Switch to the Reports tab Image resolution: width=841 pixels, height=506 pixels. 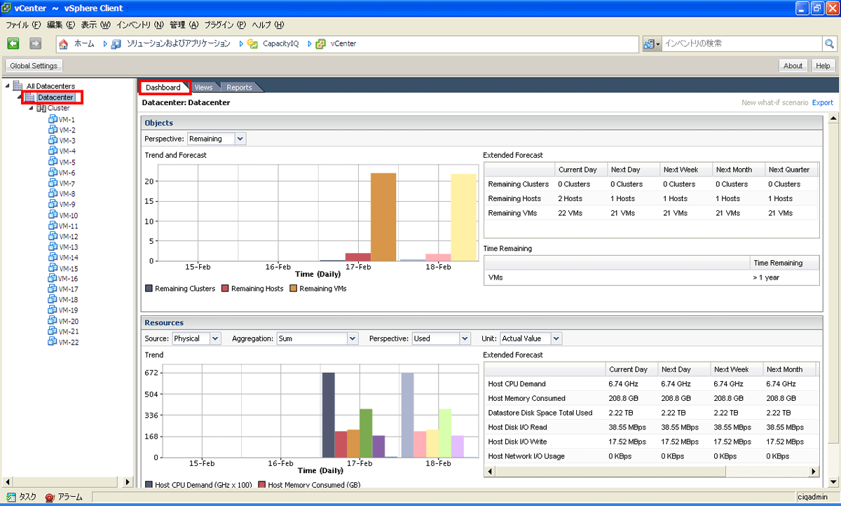(x=239, y=88)
